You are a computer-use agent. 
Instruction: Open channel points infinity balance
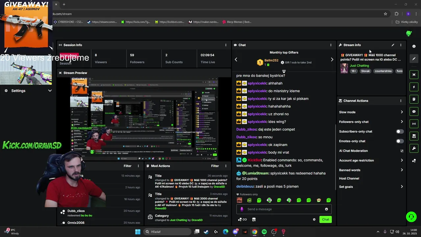click(242, 220)
